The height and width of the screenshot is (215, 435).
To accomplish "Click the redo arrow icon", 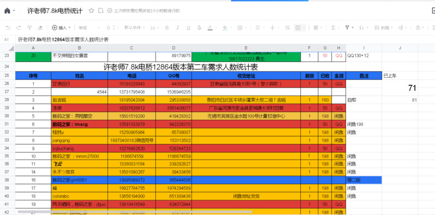I will 19,28.
